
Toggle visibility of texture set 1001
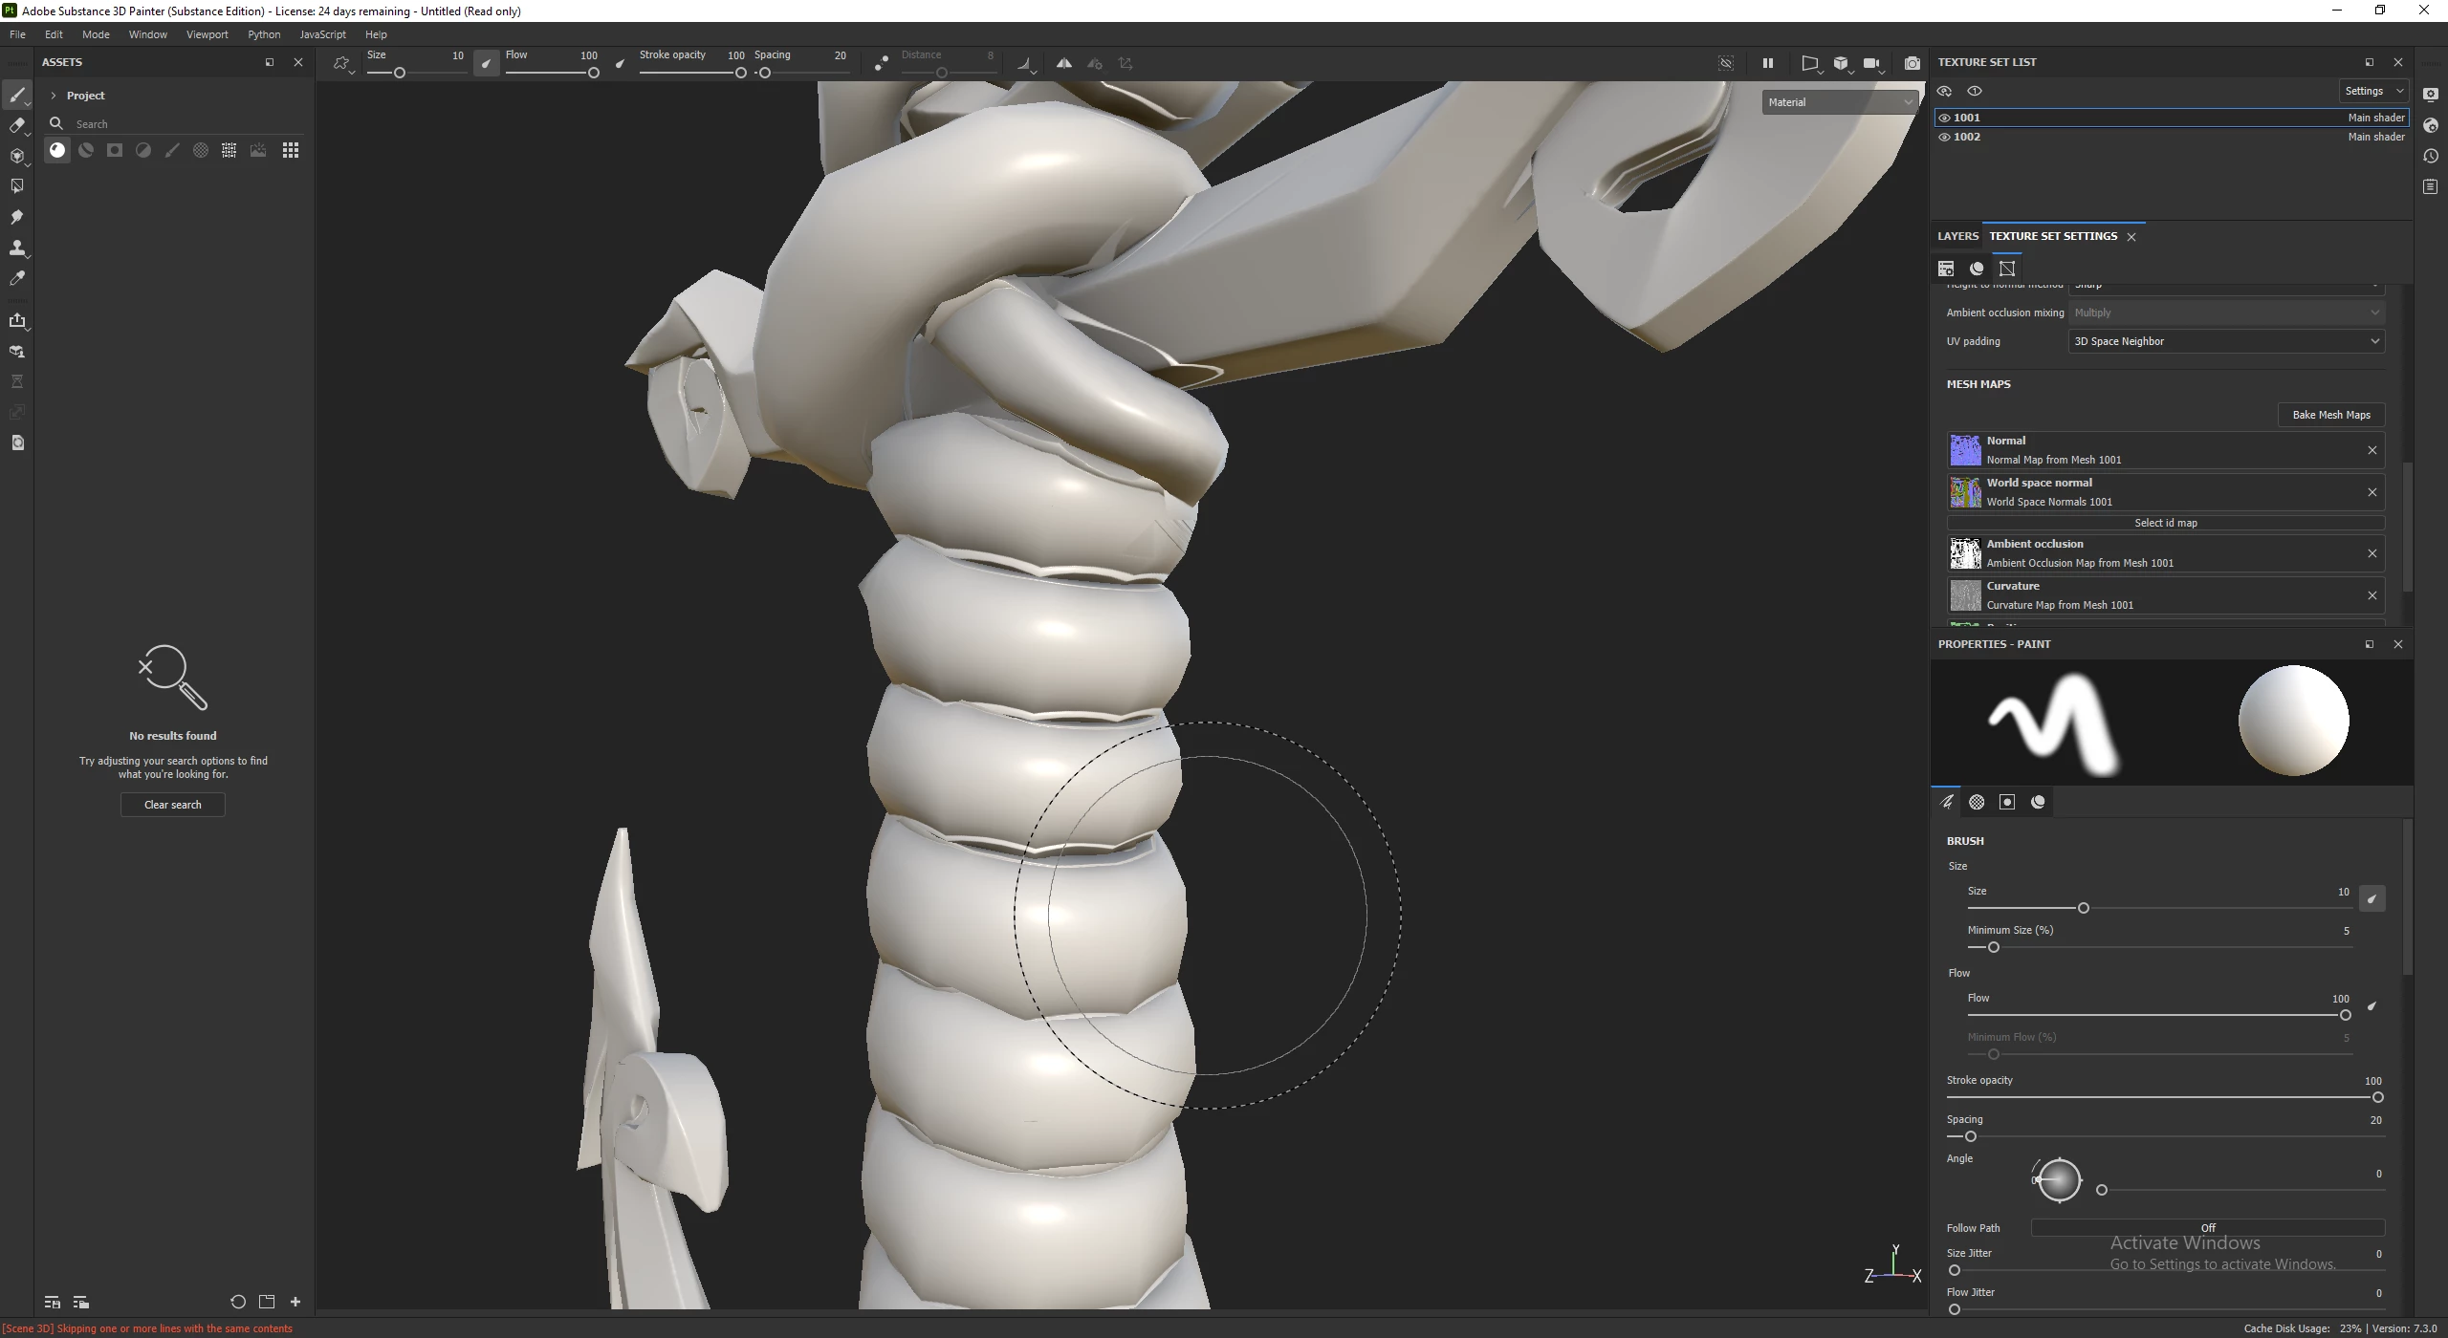pos(1944,118)
